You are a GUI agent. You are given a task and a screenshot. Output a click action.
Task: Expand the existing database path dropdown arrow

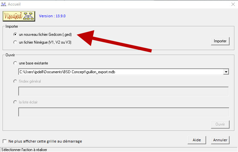click(x=226, y=72)
